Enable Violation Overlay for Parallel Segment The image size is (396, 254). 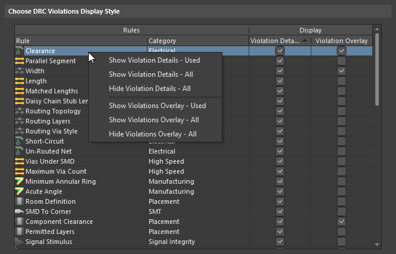[342, 61]
